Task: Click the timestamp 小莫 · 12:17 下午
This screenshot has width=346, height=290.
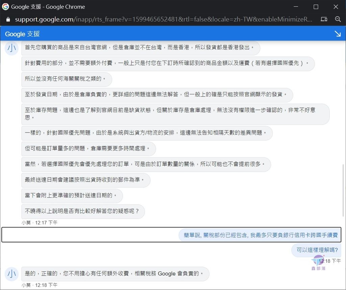Action: tap(40, 223)
